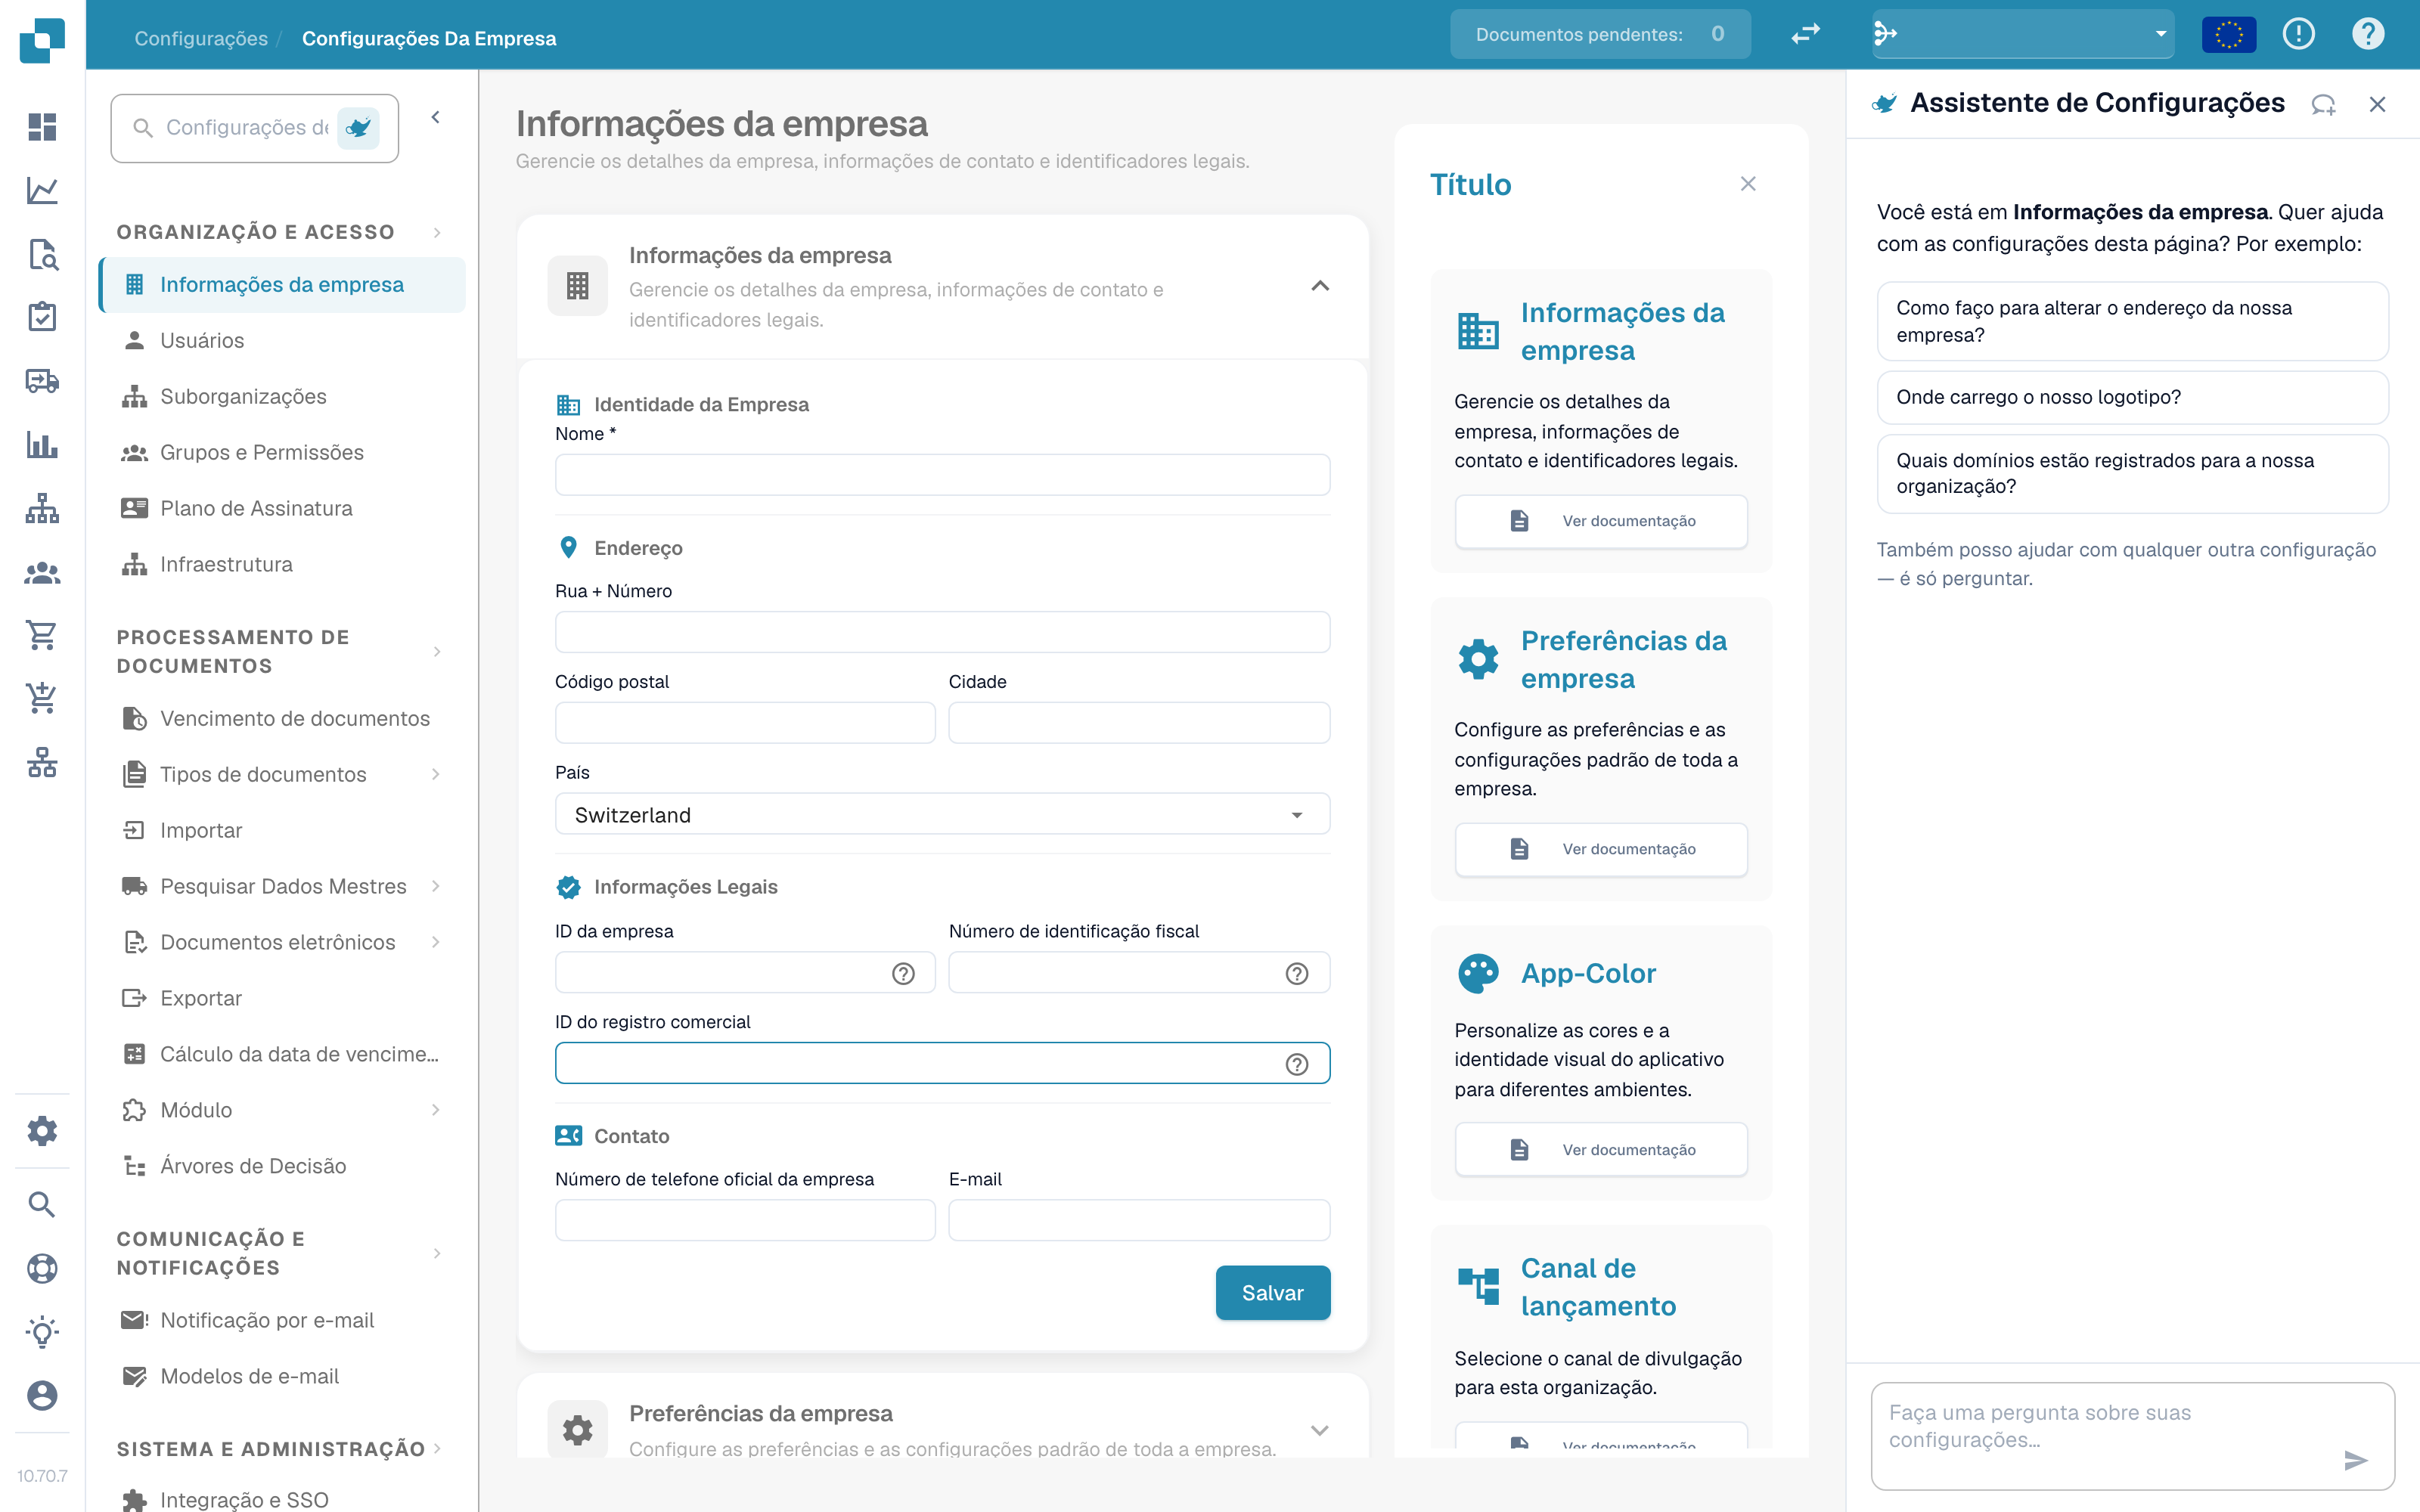The image size is (2420, 1512).
Task: Open Árvores de Decisão
Action: tap(282, 1167)
